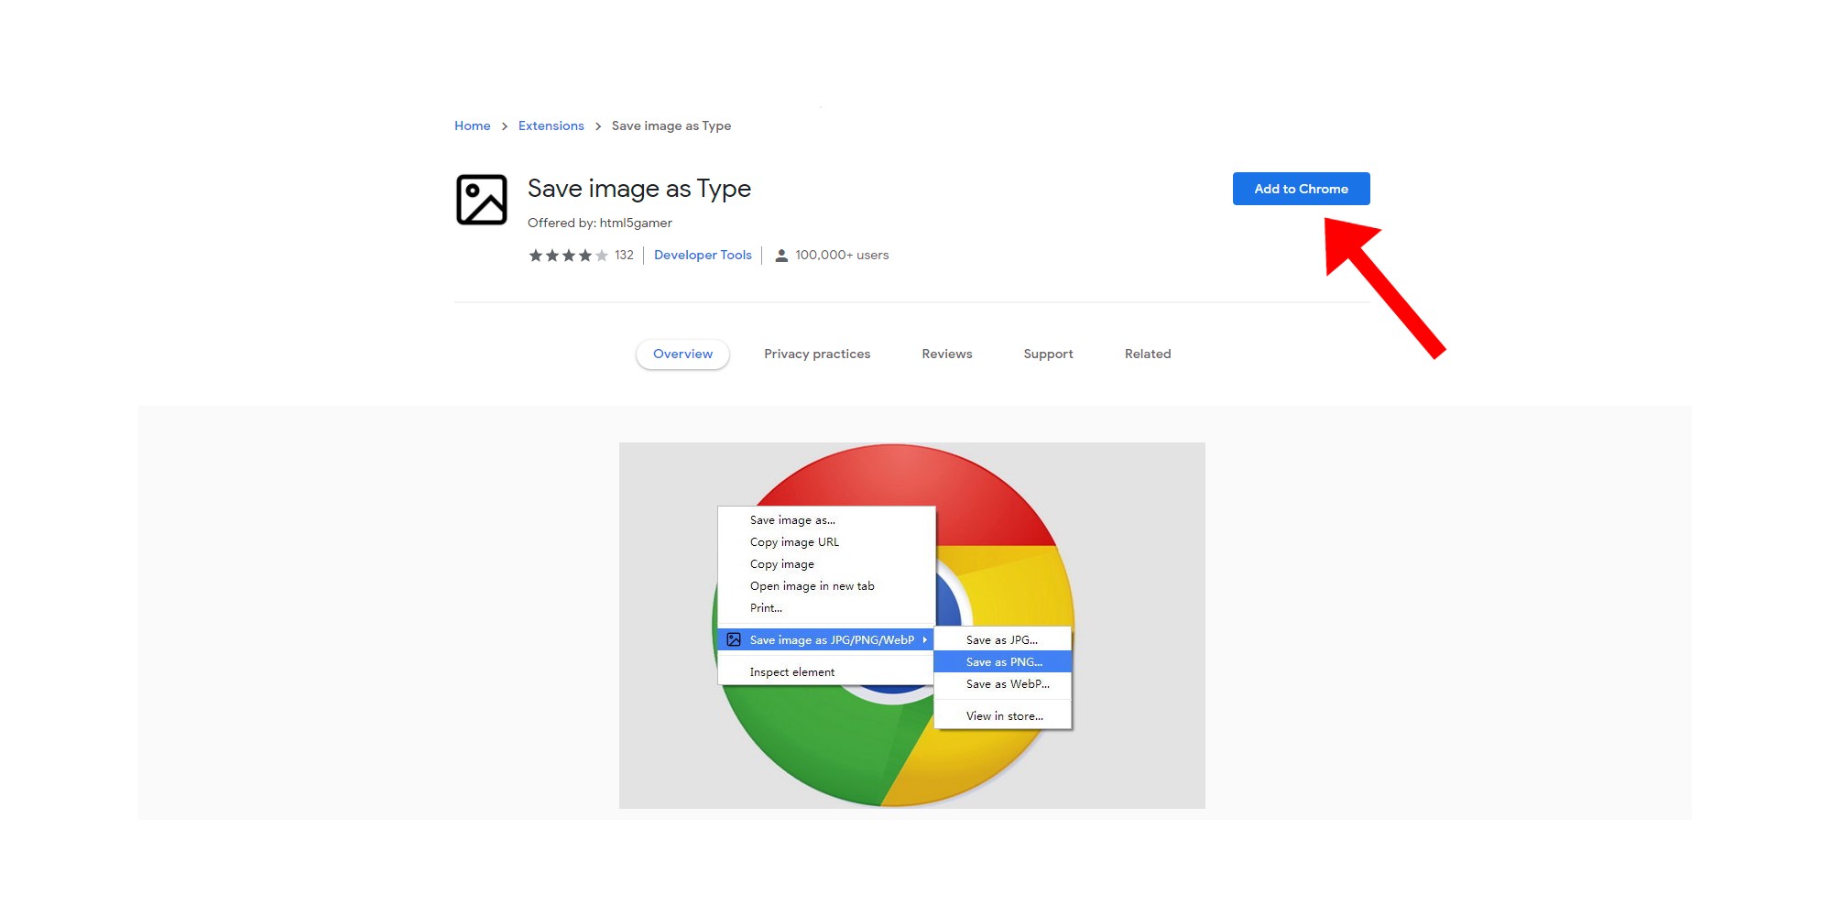This screenshot has height=916, width=1832.
Task: Select the fourth rating star
Action: (x=584, y=256)
